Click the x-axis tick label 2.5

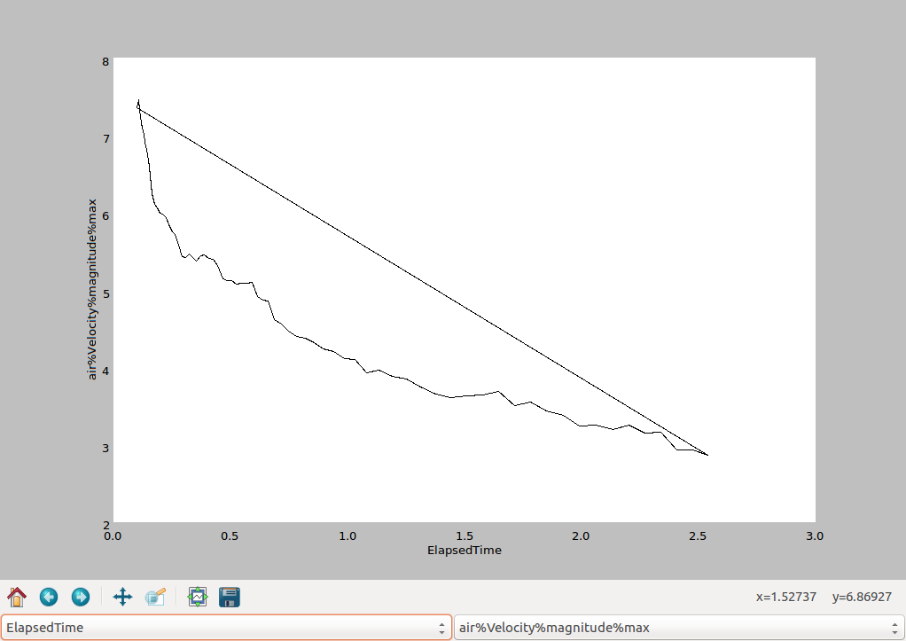click(698, 535)
